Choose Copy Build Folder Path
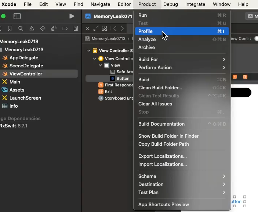Screen dimensions: 258x212 (182, 144)
